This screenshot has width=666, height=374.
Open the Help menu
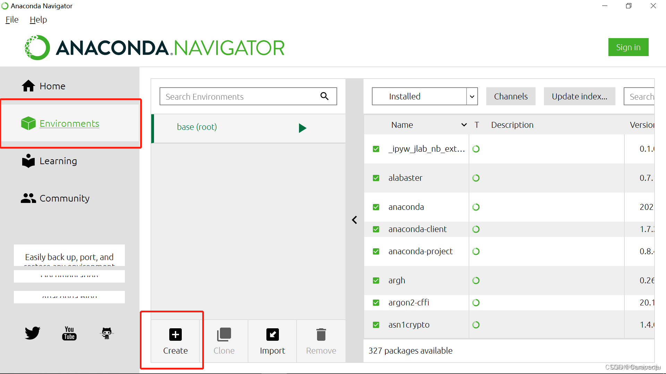(38, 20)
